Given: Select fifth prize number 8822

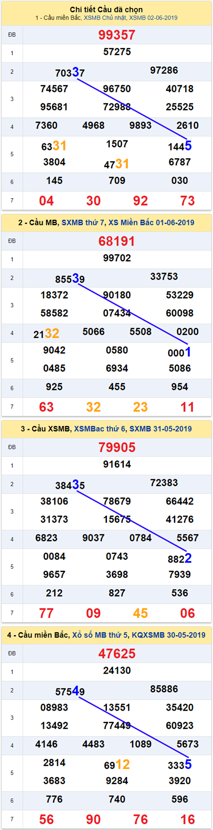Looking at the screenshot, I should (x=180, y=558).
